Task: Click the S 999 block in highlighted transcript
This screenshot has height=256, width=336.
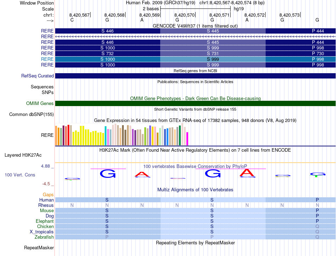Action: (x=213, y=59)
